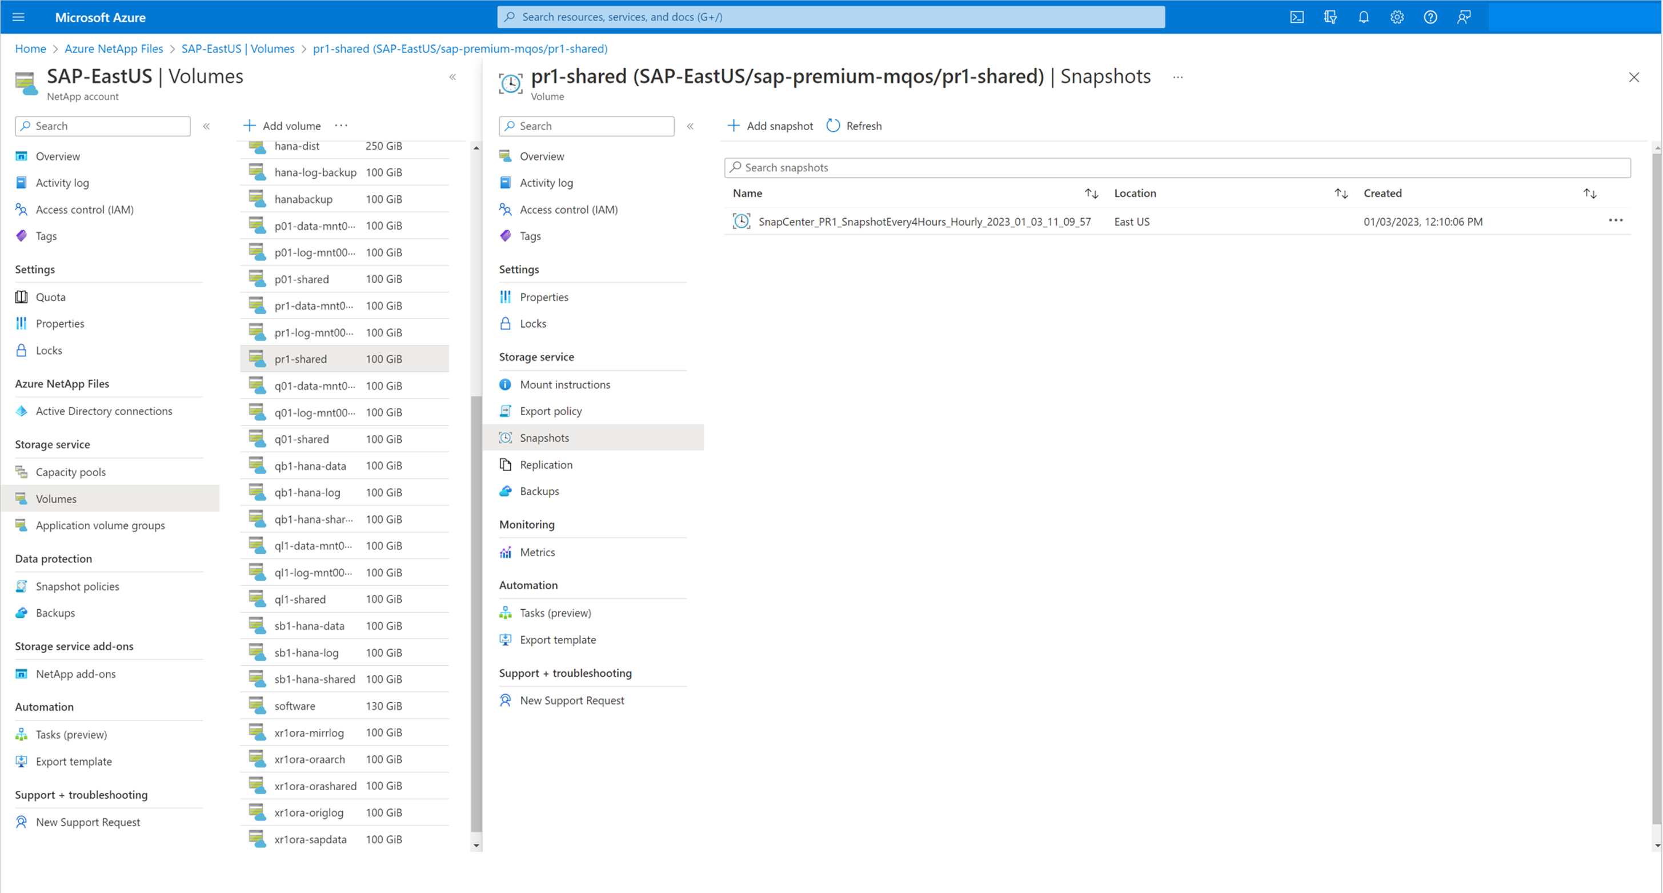Open directories and subscriptions filter icon
The width and height of the screenshot is (1663, 893).
(1330, 18)
